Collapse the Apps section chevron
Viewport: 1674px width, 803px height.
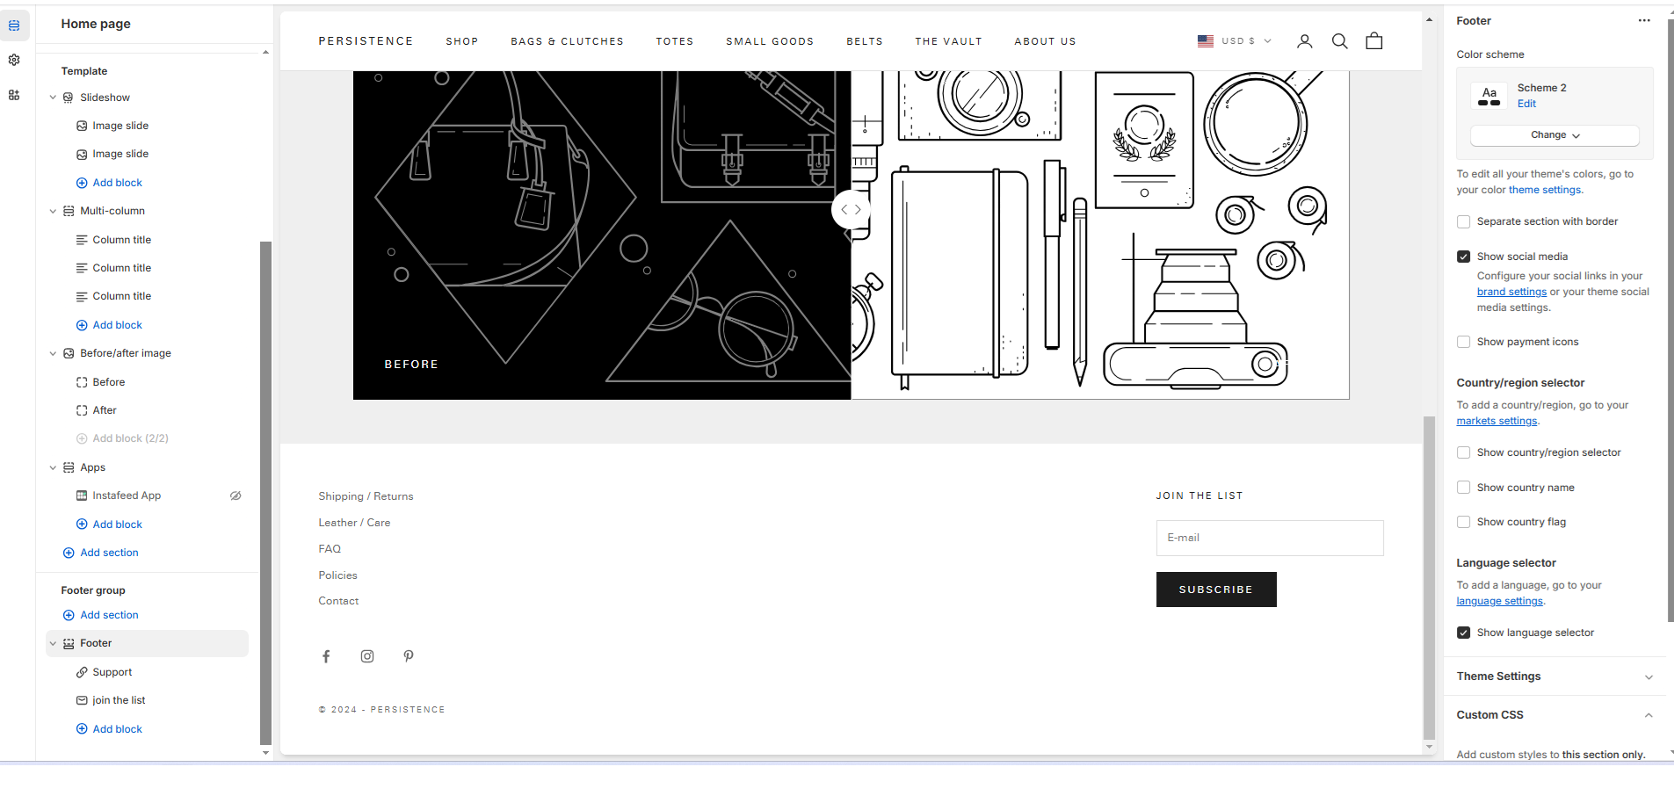coord(53,467)
